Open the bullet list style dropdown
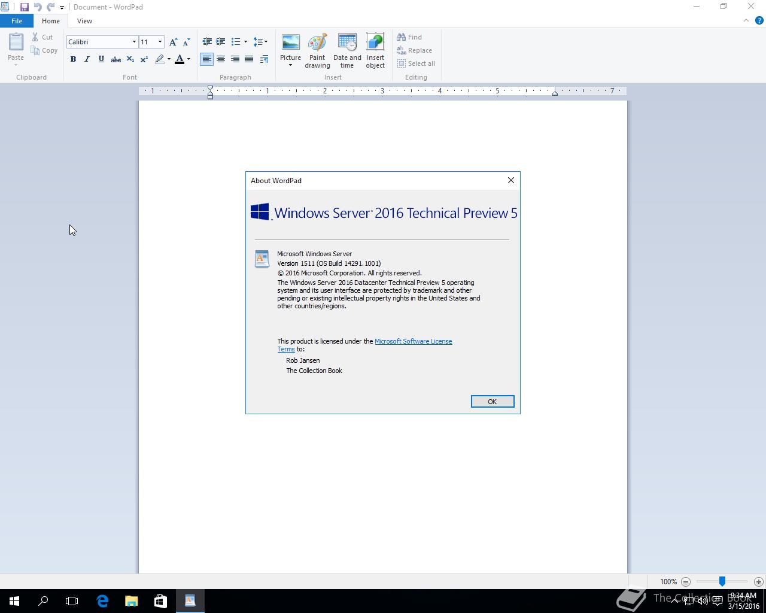The height and width of the screenshot is (613, 766). click(245, 42)
